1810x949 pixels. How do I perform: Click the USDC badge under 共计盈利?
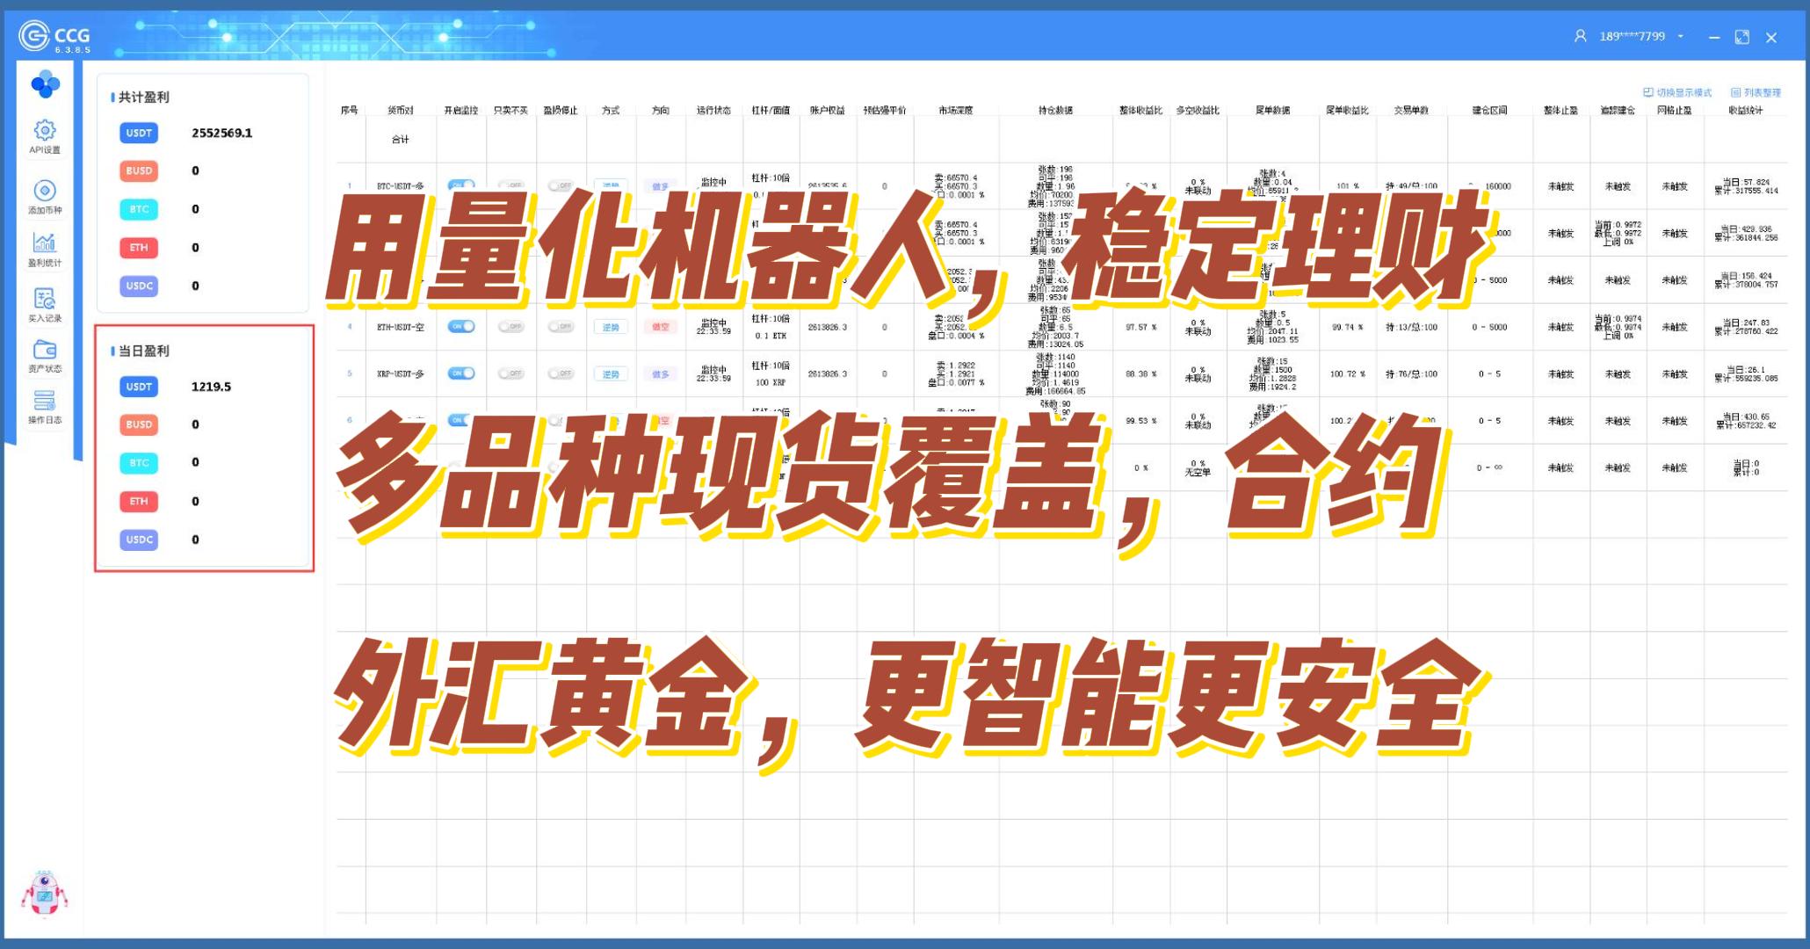[x=139, y=286]
